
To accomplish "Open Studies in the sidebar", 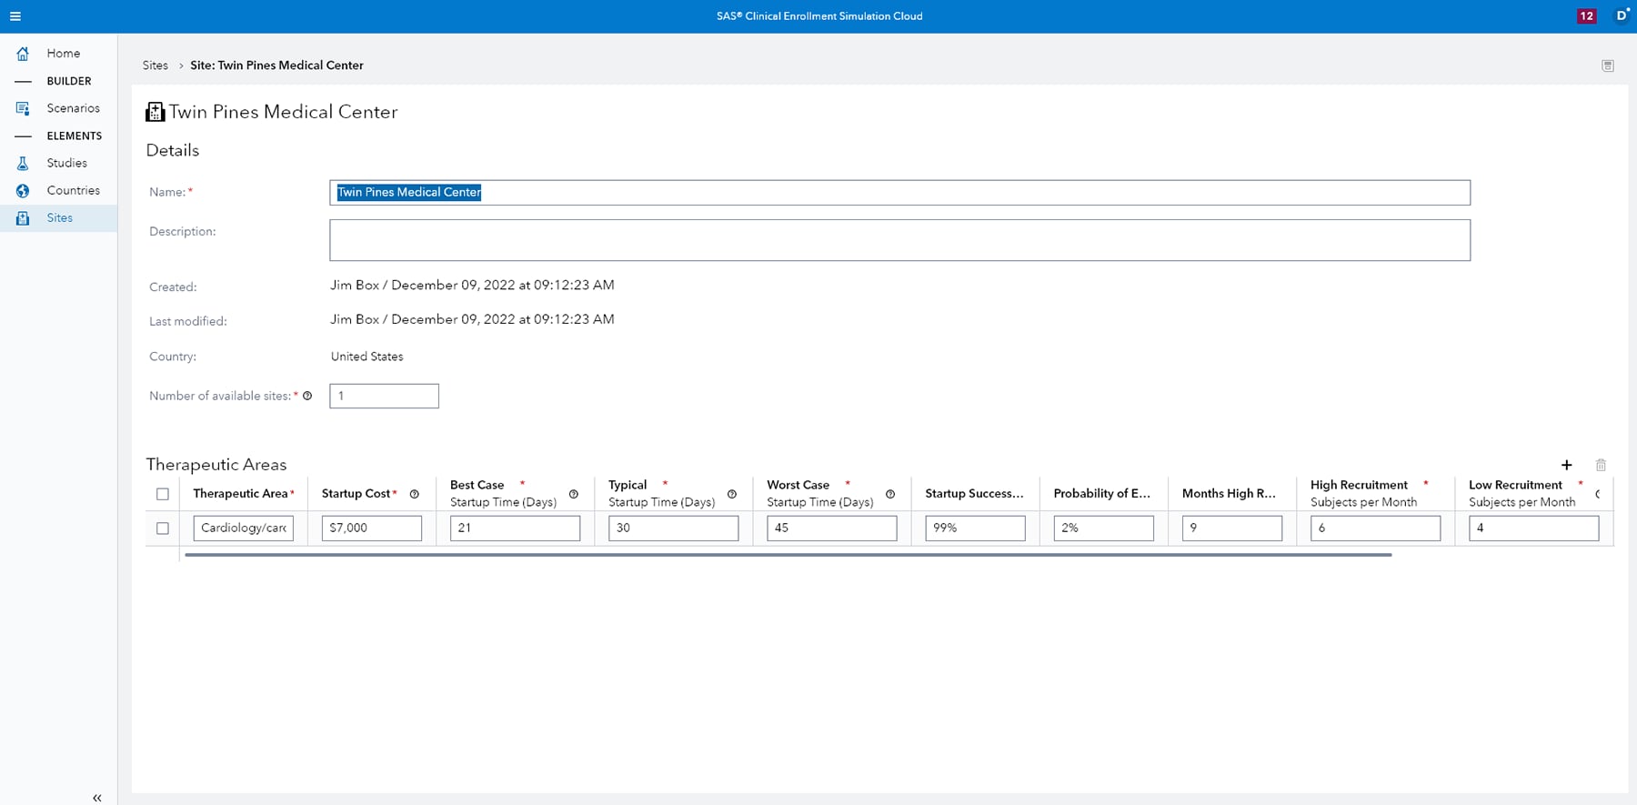I will tap(66, 163).
